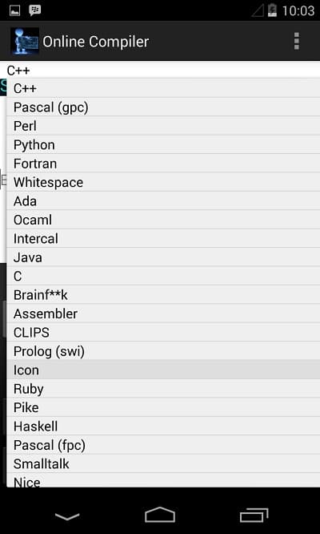Viewport: 320px width, 534px height.
Task: Tap the Android back navigation button
Action: (67, 516)
